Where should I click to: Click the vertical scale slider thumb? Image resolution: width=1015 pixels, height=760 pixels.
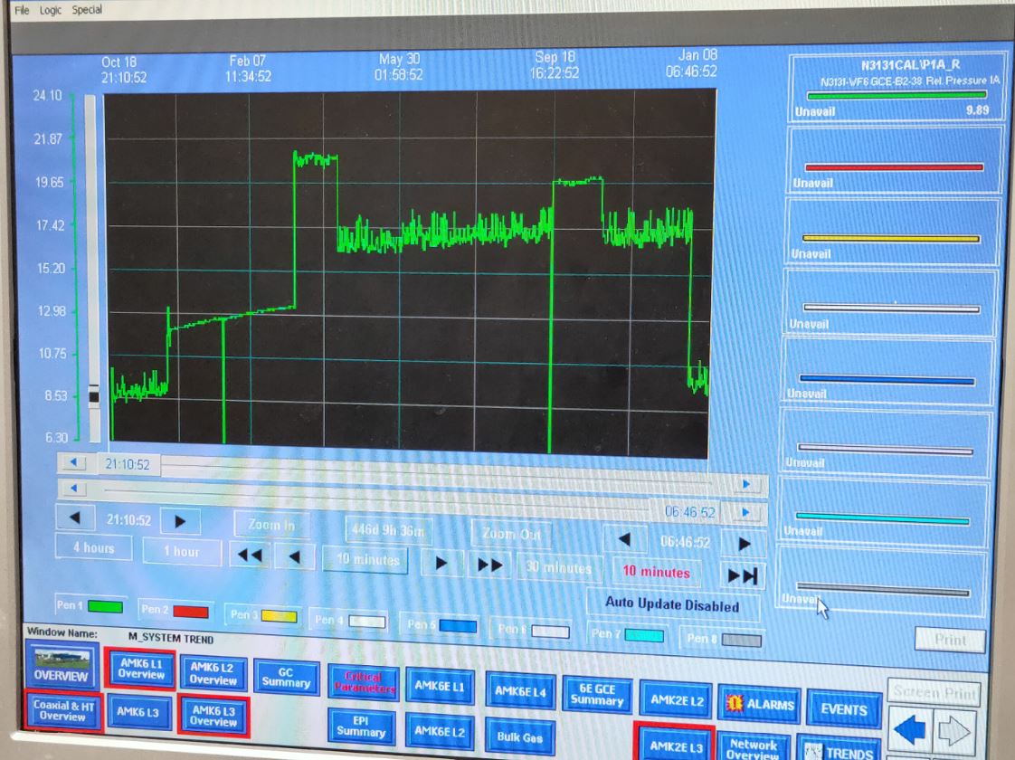(x=94, y=396)
